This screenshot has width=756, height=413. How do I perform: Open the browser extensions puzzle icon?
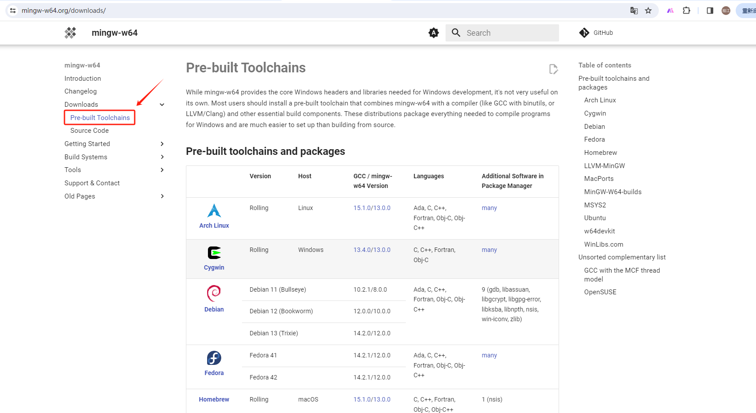point(686,11)
